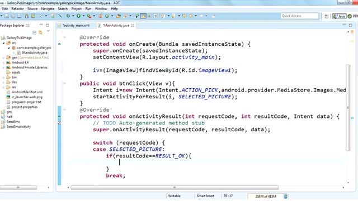Minimize the editor area
Image resolution: width=358 pixels, height=201 pixels.
click(x=344, y=25)
